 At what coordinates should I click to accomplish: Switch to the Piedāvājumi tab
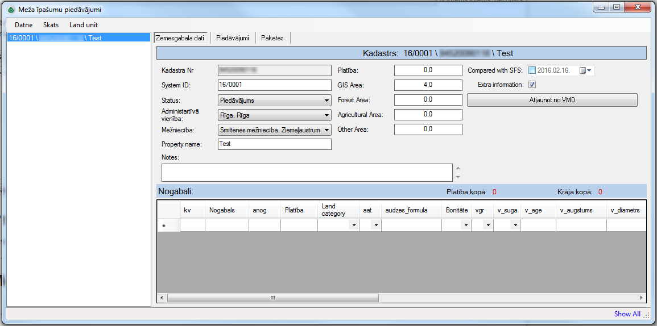pyautogui.click(x=233, y=38)
